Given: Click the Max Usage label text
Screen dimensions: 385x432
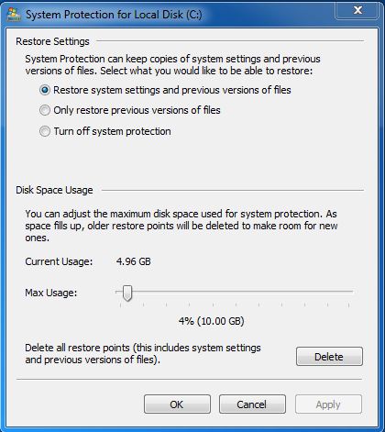Looking at the screenshot, I should pos(51,293).
